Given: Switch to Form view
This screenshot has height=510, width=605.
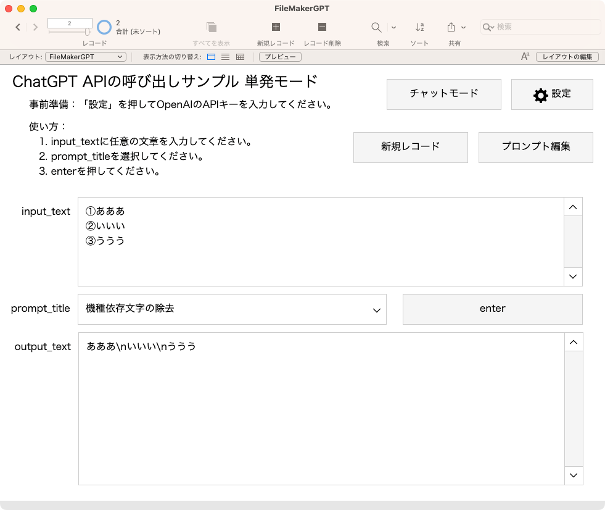Looking at the screenshot, I should (x=211, y=57).
